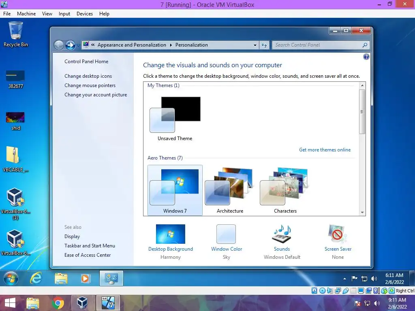Select the Architecture theme
Image resolution: width=415 pixels, height=311 pixels.
(230, 190)
